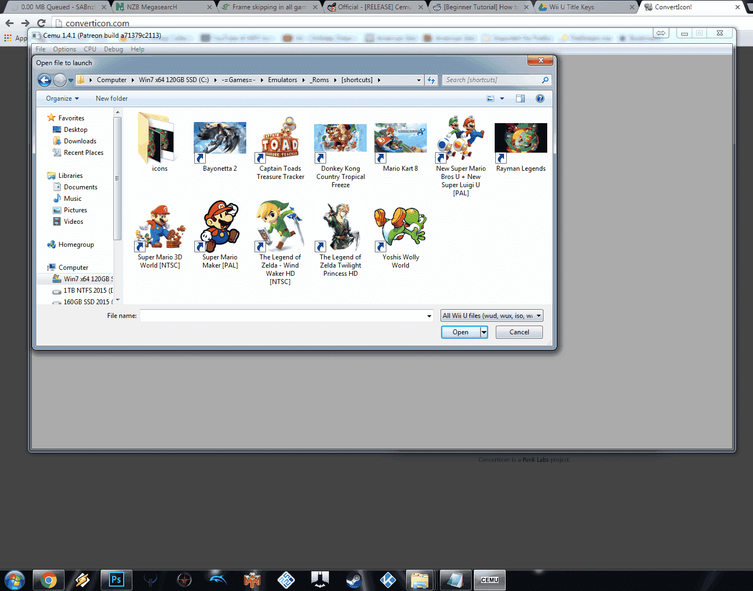Open Kodi from the taskbar
This screenshot has height=591, width=753.
pyautogui.click(x=388, y=580)
